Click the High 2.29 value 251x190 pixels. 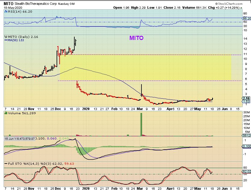pos(138,8)
